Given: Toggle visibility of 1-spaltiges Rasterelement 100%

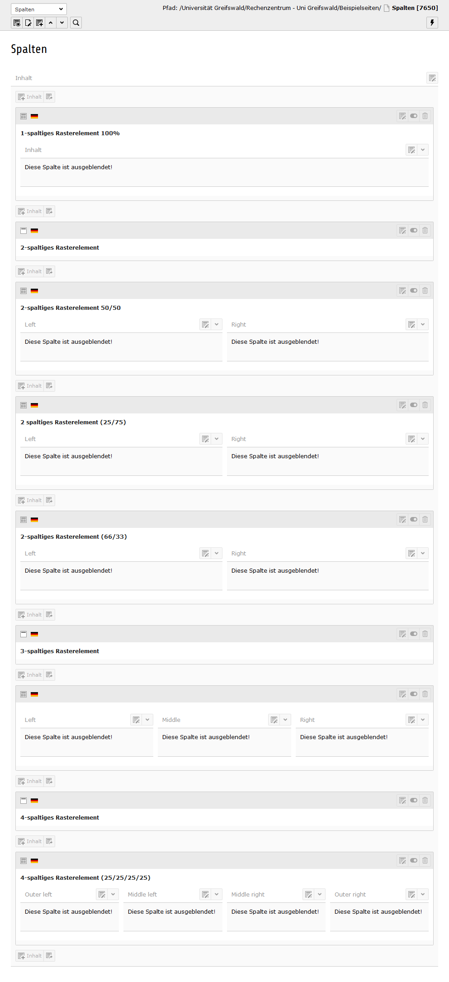Looking at the screenshot, I should pos(414,116).
